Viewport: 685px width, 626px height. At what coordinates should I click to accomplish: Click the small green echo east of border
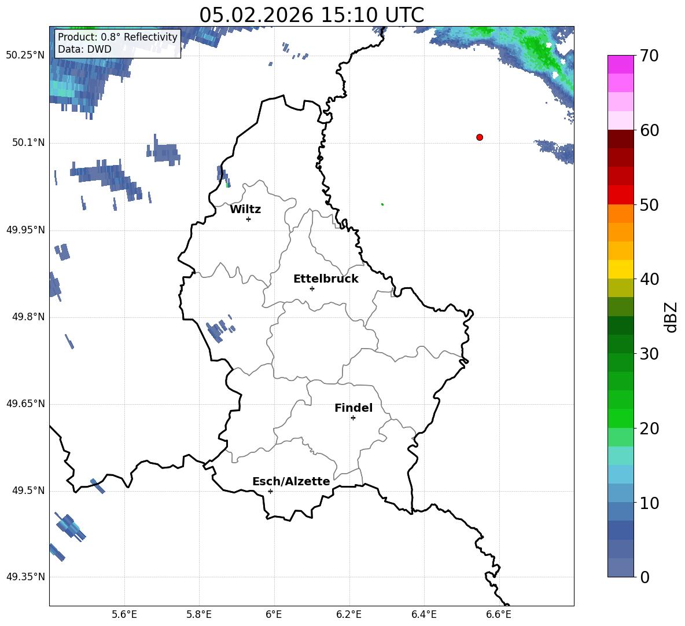click(382, 204)
